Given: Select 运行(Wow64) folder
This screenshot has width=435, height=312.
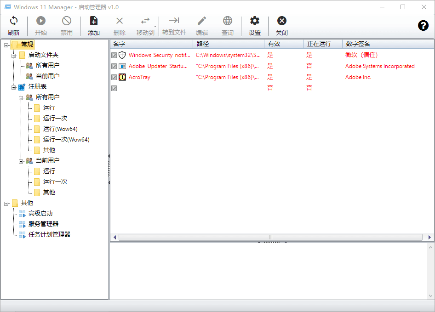Looking at the screenshot, I should 60,129.
